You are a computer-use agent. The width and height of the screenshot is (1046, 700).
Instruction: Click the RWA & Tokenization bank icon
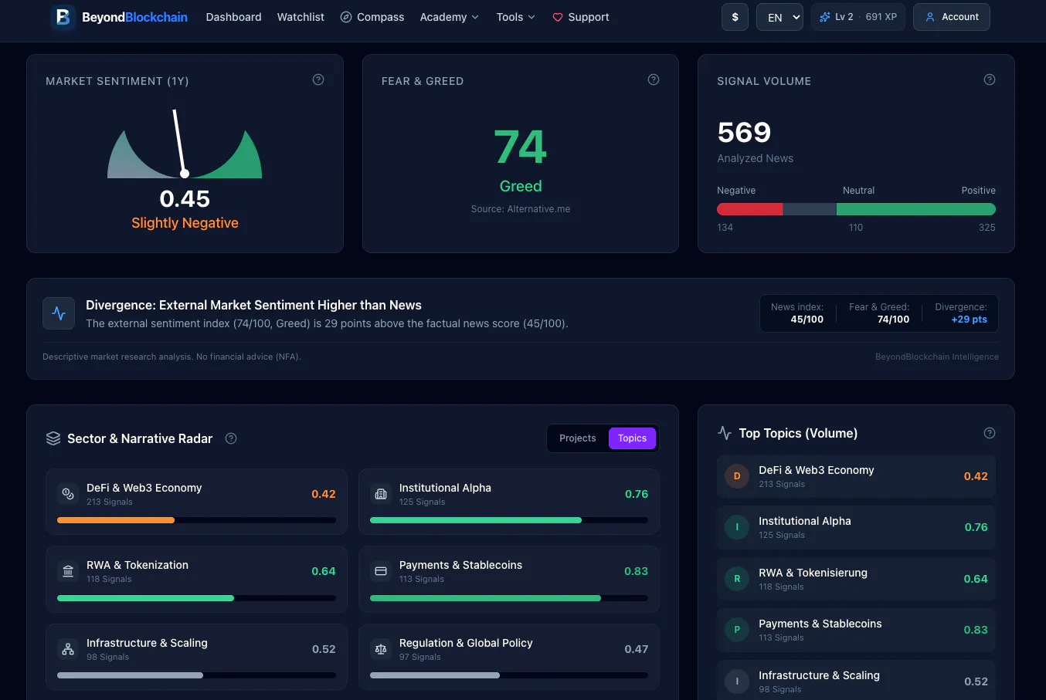tap(68, 571)
